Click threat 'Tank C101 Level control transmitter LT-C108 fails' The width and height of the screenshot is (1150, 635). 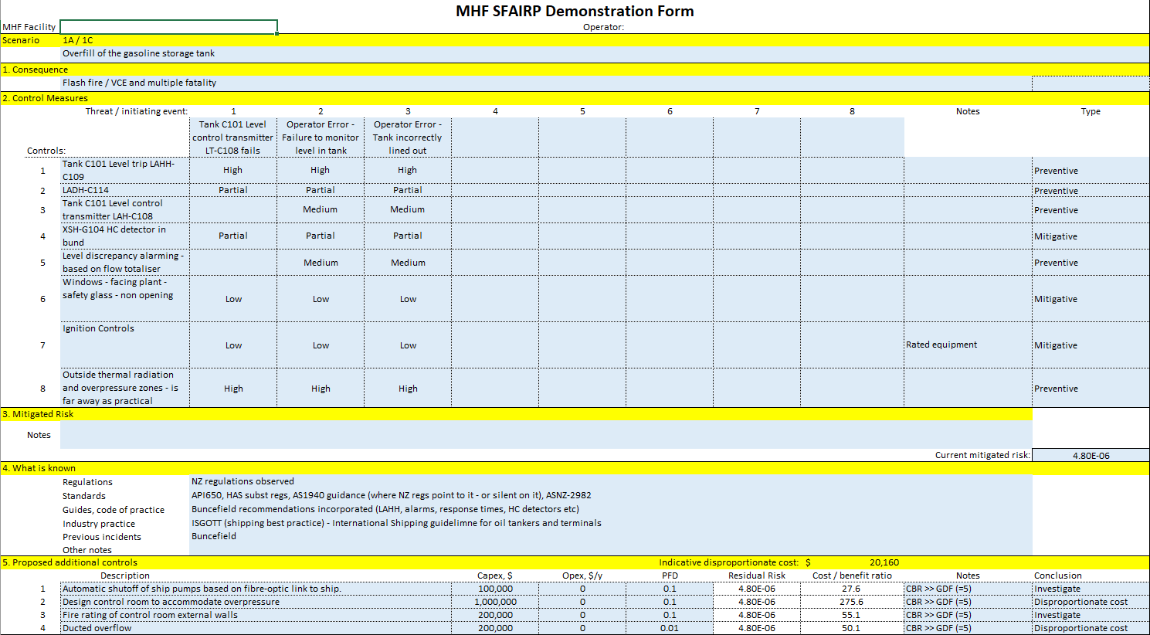point(232,138)
